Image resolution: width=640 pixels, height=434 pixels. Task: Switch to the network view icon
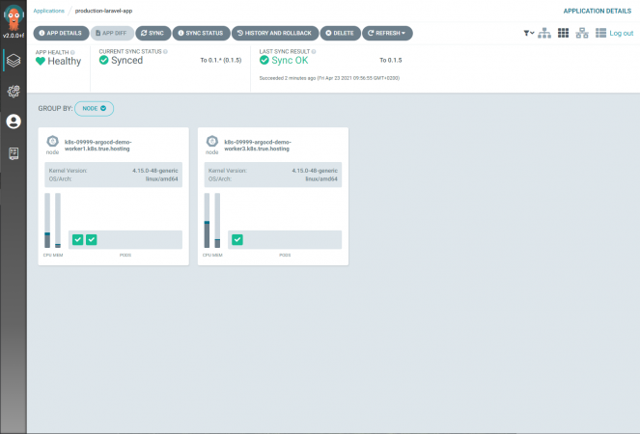582,33
